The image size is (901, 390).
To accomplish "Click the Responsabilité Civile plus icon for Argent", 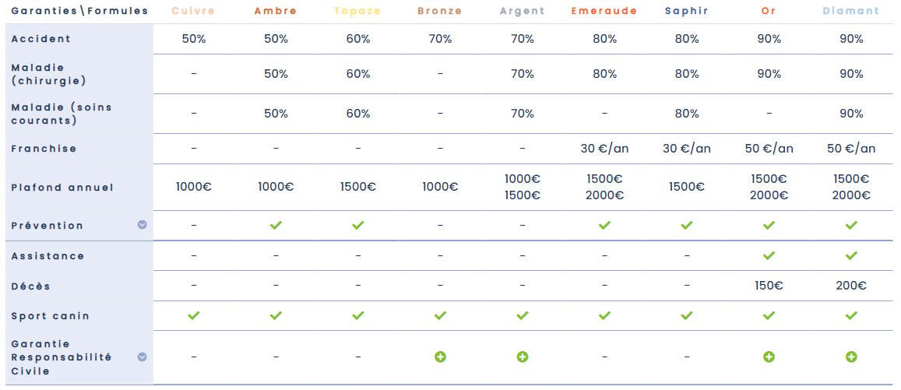I will 523,357.
